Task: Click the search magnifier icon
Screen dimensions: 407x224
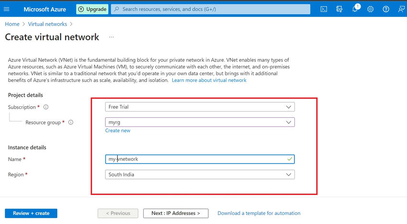Action: pos(117,9)
